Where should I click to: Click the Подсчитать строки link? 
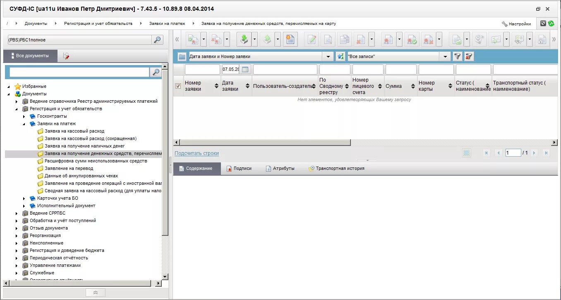pos(197,153)
